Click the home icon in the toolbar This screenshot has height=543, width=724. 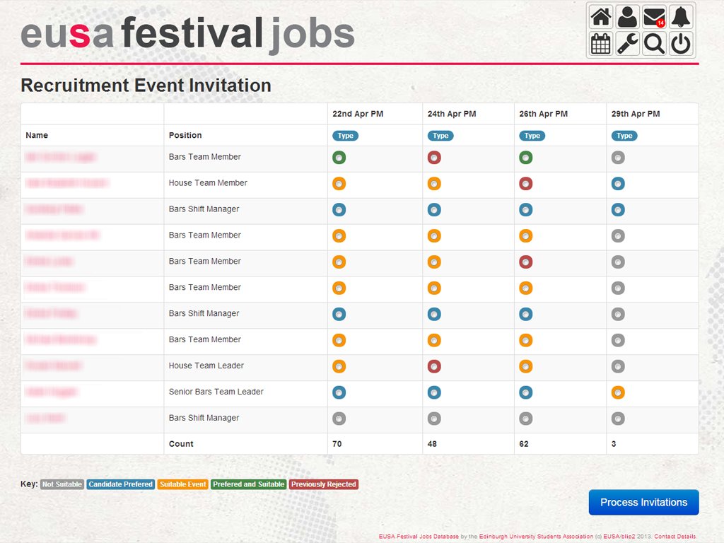(x=600, y=16)
